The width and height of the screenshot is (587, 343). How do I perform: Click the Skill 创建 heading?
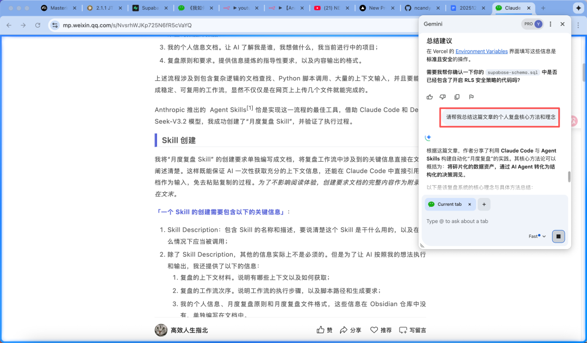click(179, 140)
